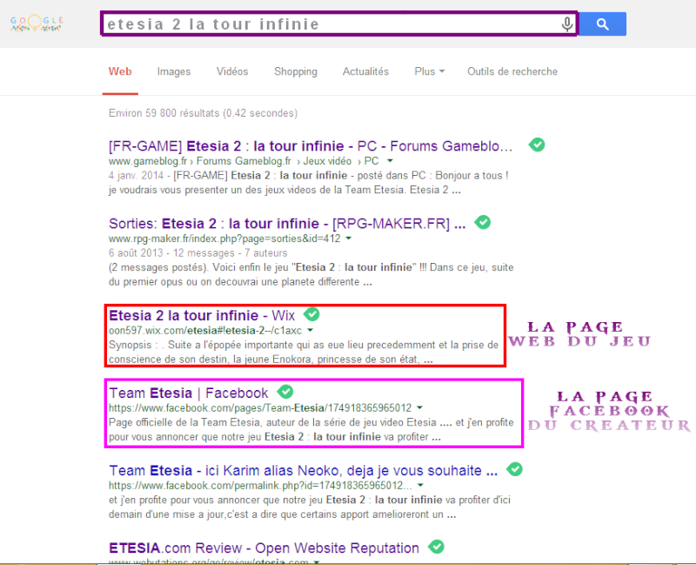Click green check badge beside Gameblog result
Image resolution: width=696 pixels, height=565 pixels.
pos(537,145)
